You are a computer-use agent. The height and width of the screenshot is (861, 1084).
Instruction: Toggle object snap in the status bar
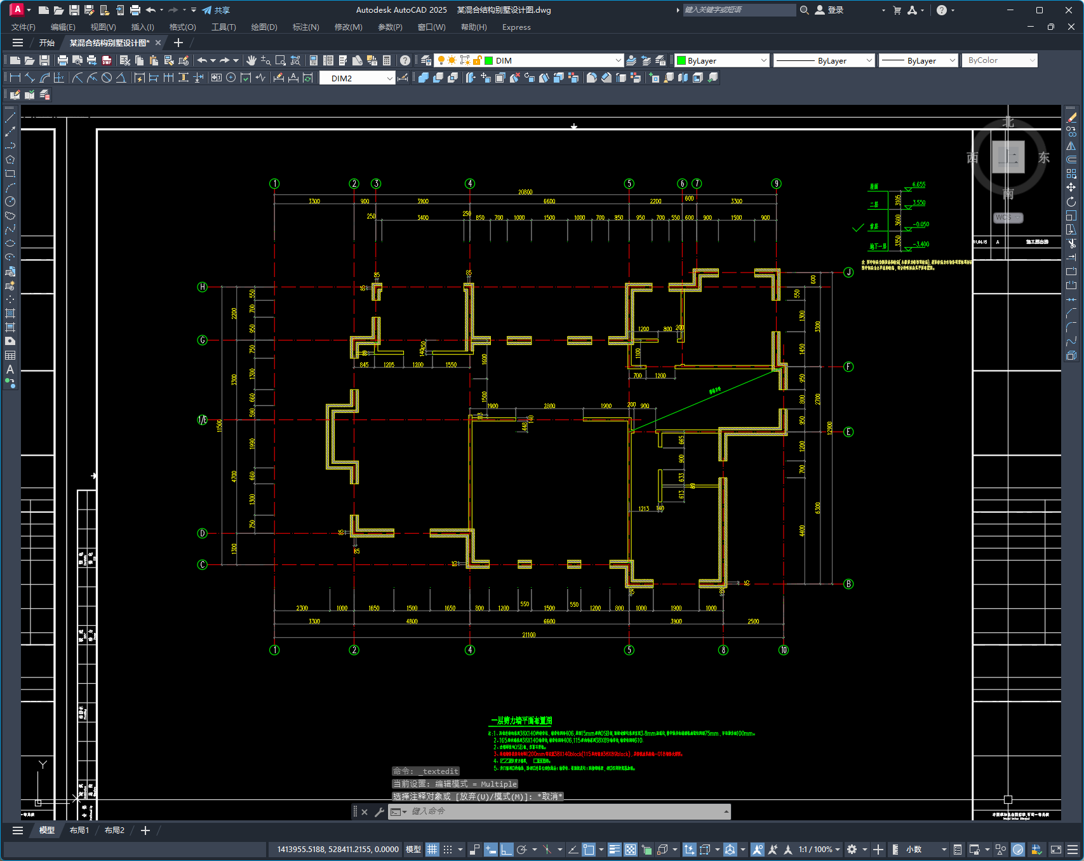(x=589, y=850)
